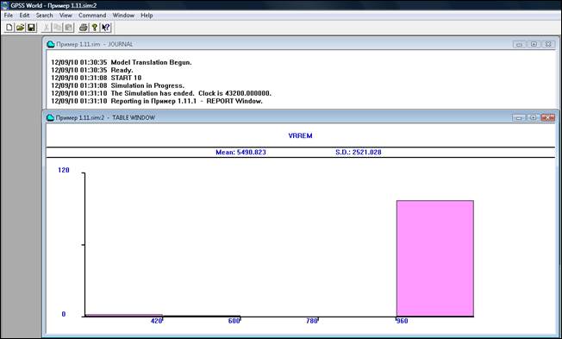The image size is (562, 339).
Task: Close the JOURNAL window
Action: [x=548, y=44]
